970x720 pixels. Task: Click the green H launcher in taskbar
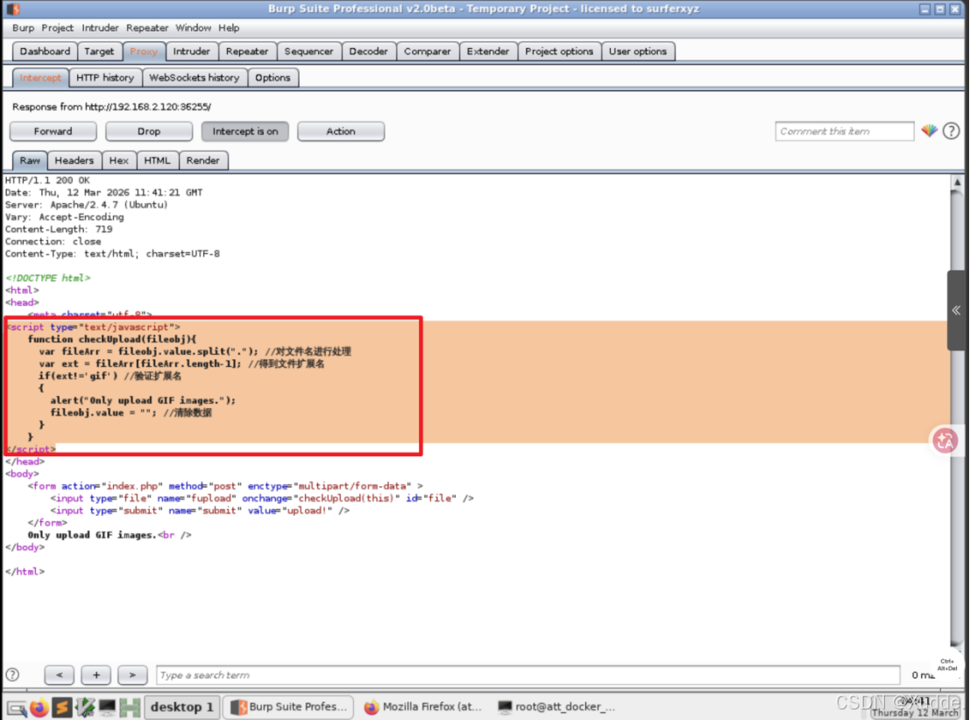(130, 707)
